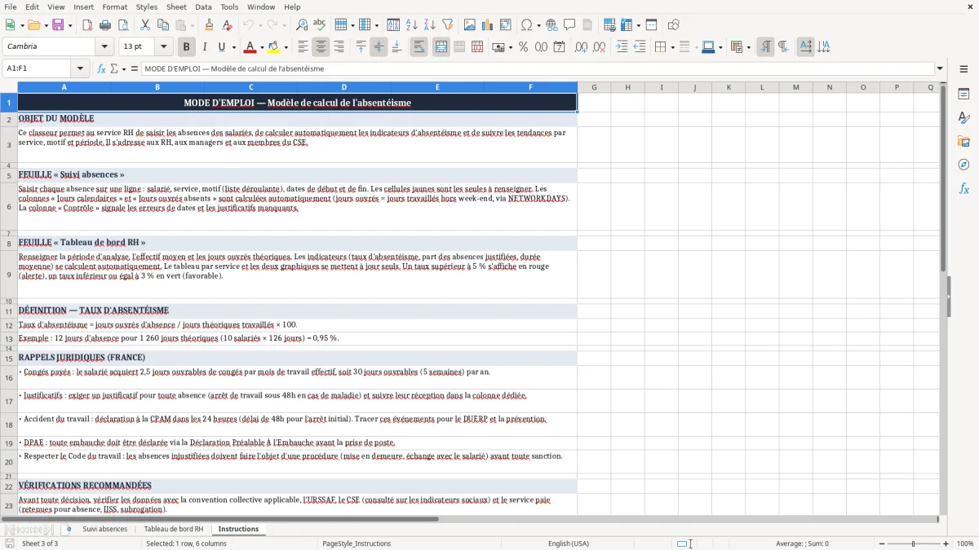Click Clear Direct Formatting icon

pyautogui.click(x=226, y=25)
